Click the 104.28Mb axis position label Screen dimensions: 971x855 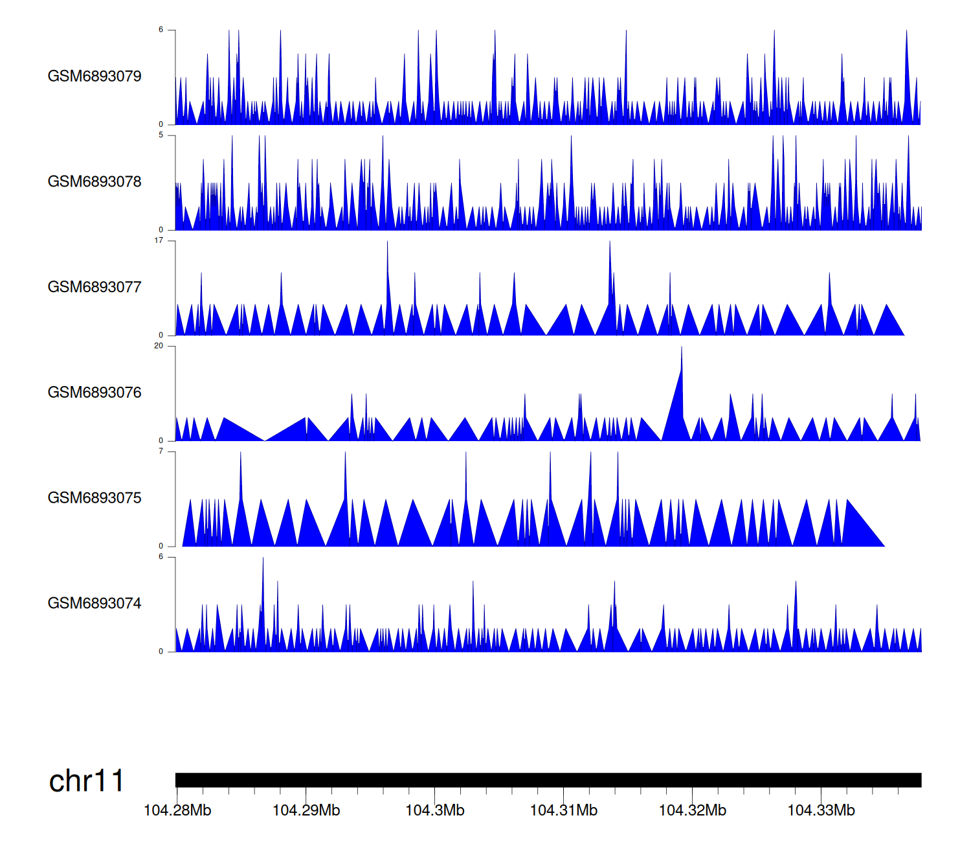pyautogui.click(x=177, y=811)
